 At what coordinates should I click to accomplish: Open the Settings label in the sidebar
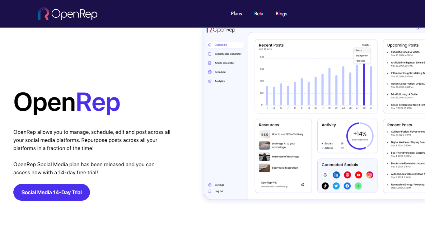tap(219, 185)
